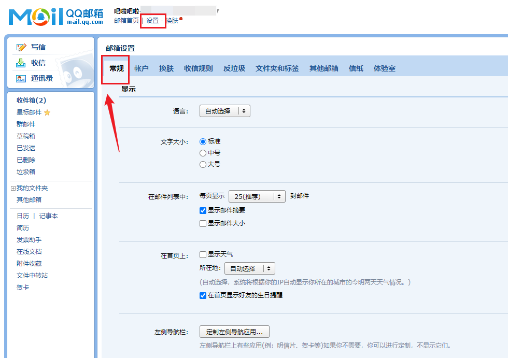The height and width of the screenshot is (358, 508).
Task: Open the 所在地 location selector
Action: pos(249,268)
